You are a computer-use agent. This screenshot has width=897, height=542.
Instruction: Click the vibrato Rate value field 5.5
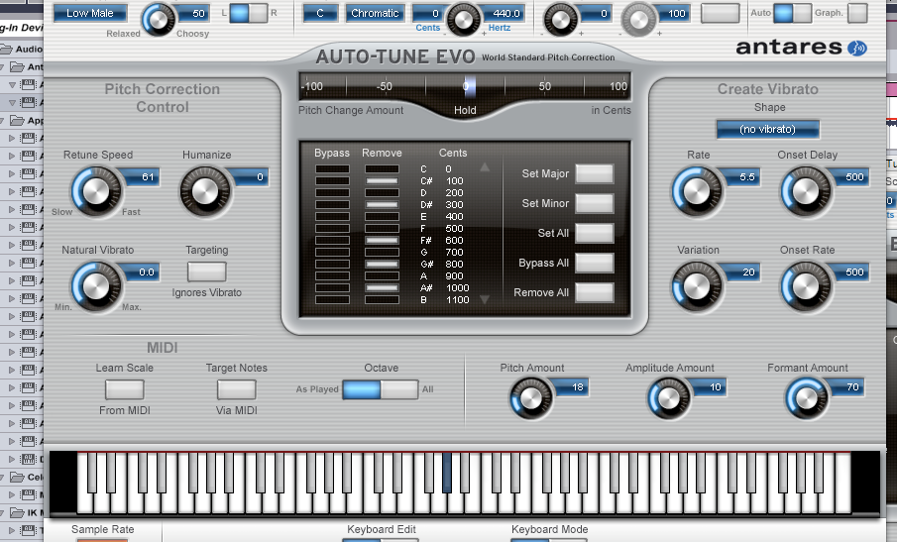(x=742, y=177)
